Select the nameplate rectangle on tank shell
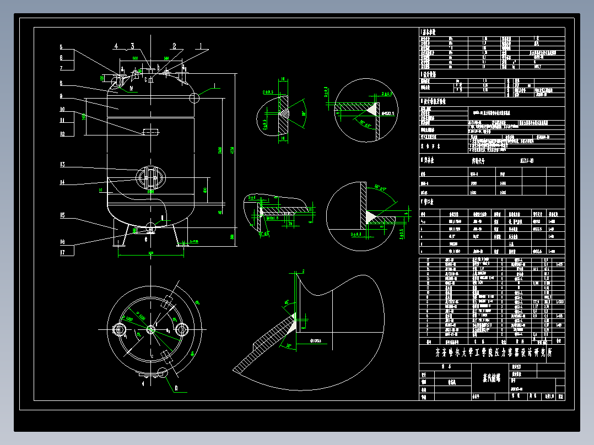 pyautogui.click(x=151, y=132)
